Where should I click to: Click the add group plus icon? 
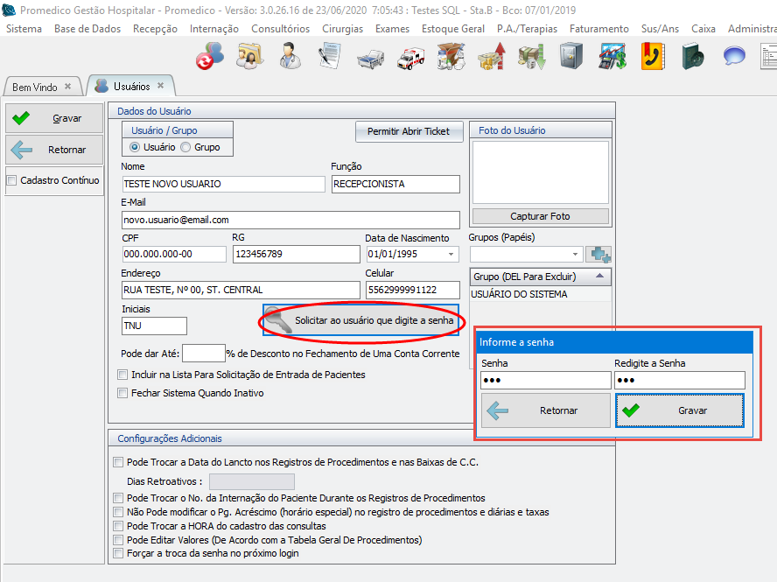tap(598, 255)
